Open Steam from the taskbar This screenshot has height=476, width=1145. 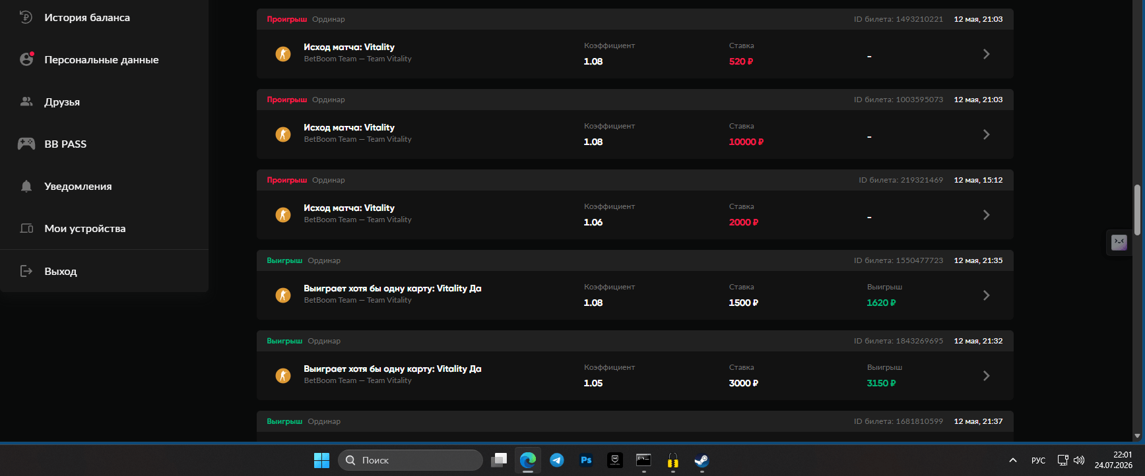[x=702, y=460]
